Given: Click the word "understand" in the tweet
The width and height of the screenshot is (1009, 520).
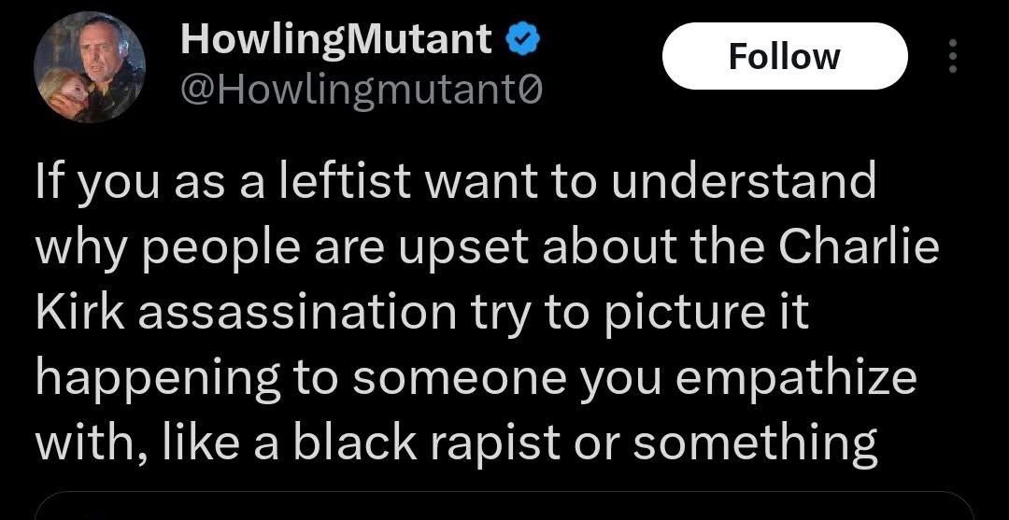Looking at the screenshot, I should tap(743, 181).
